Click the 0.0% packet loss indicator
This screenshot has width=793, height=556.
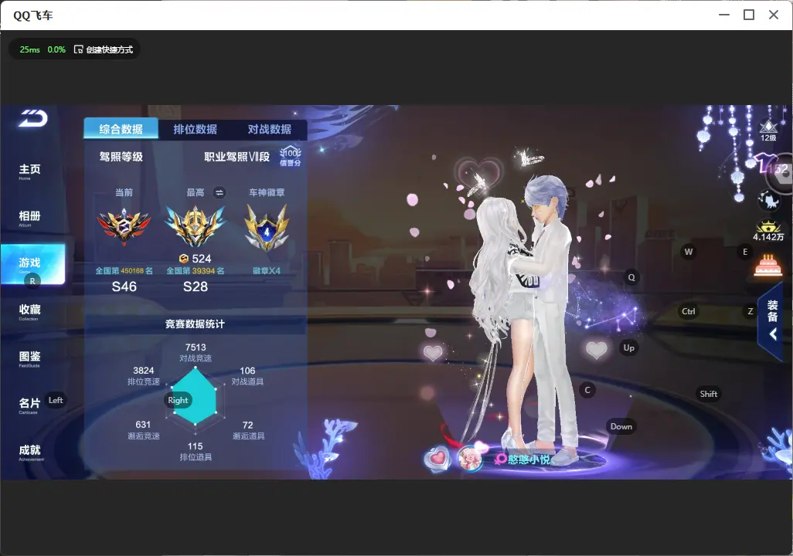point(56,49)
